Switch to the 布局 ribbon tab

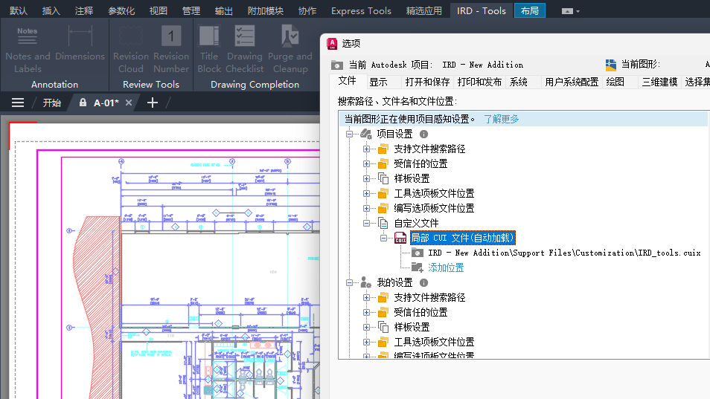pos(530,11)
